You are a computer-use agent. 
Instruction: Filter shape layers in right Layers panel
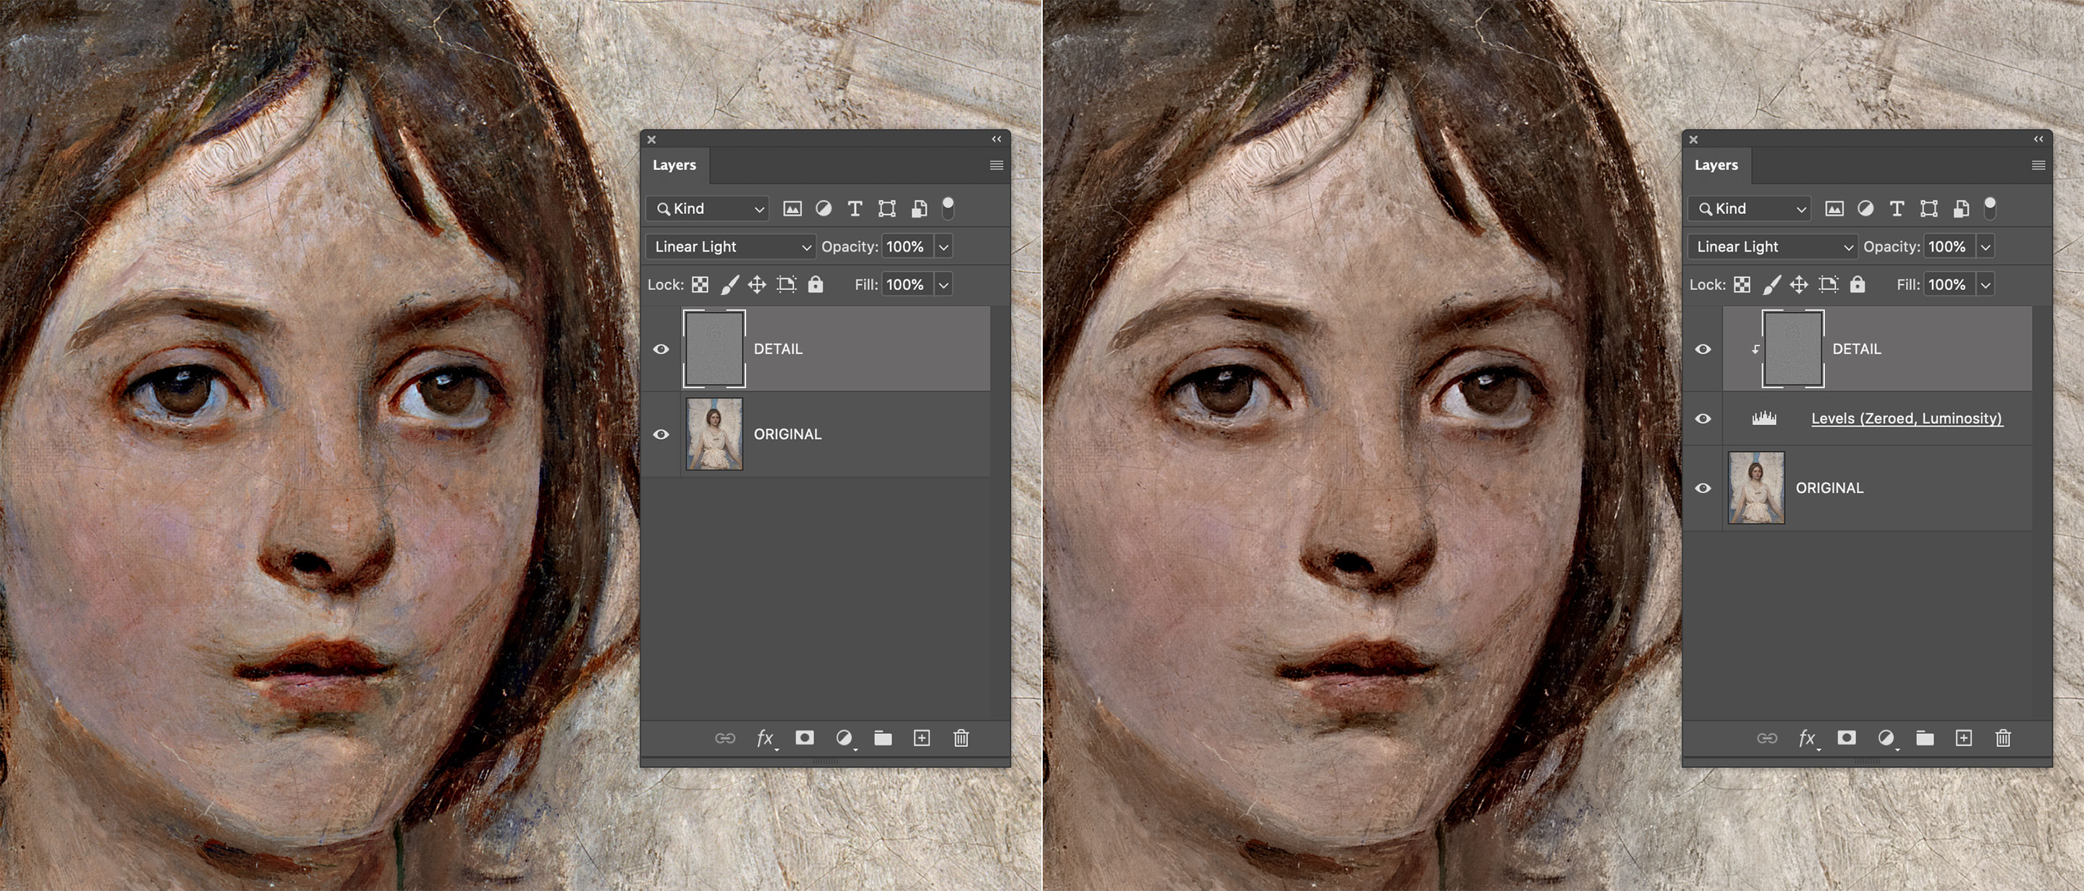pos(1928,208)
